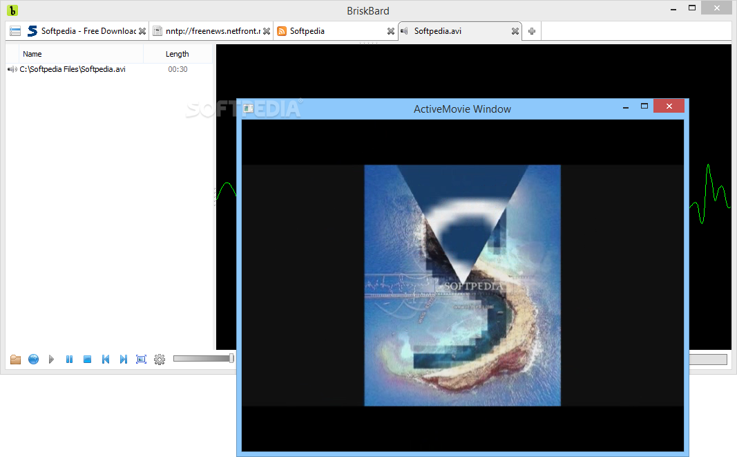
Task: Close the ActiveMovie Window
Action: pyautogui.click(x=669, y=106)
